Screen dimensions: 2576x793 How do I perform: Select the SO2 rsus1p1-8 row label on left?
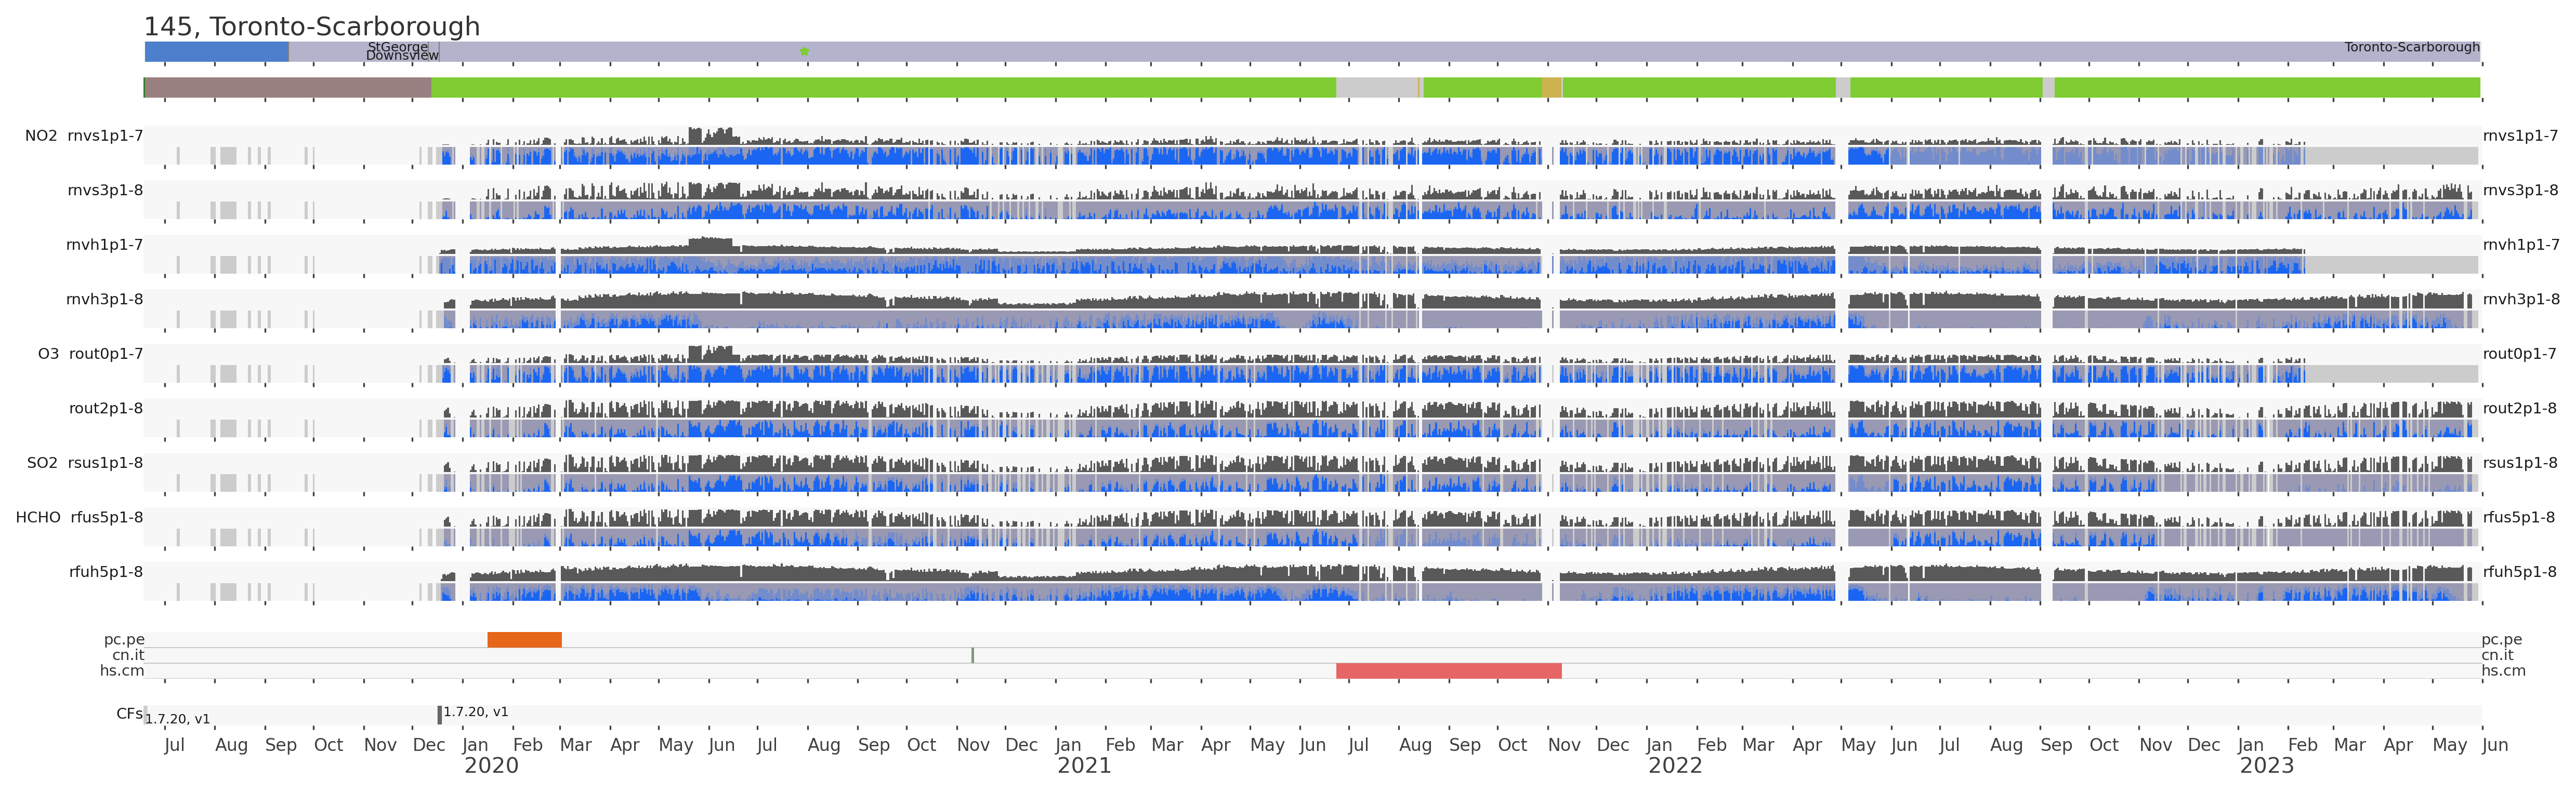tap(84, 462)
